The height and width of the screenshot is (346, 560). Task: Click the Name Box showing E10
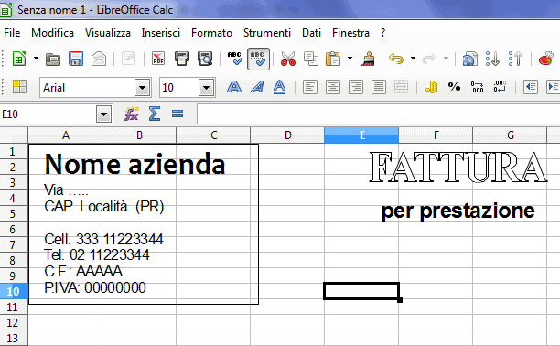pyautogui.click(x=48, y=114)
